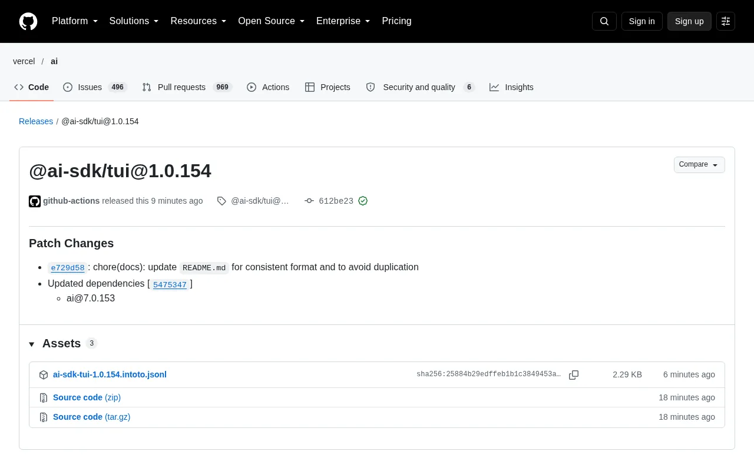Expand the Open Source menu
The image size is (754, 471).
tap(272, 21)
